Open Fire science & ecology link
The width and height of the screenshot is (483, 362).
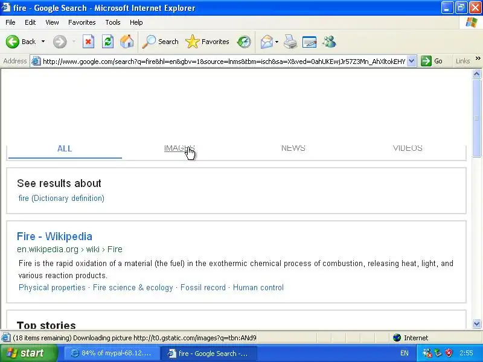pyautogui.click(x=133, y=288)
